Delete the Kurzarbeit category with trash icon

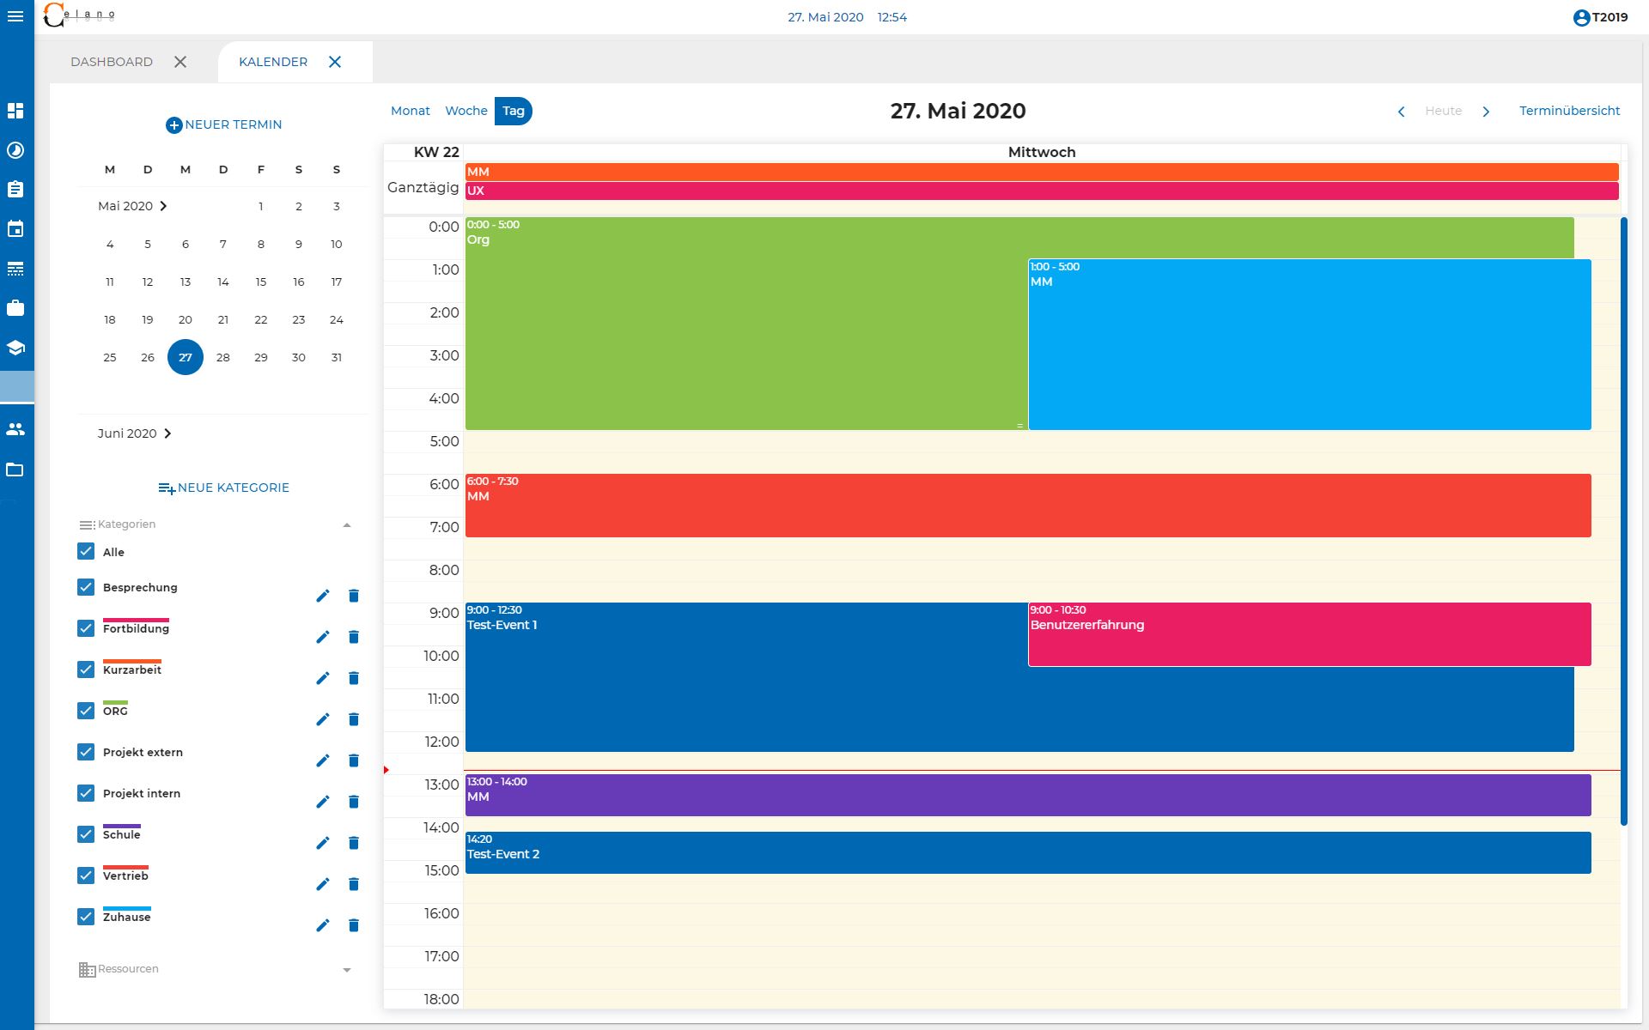(x=354, y=678)
